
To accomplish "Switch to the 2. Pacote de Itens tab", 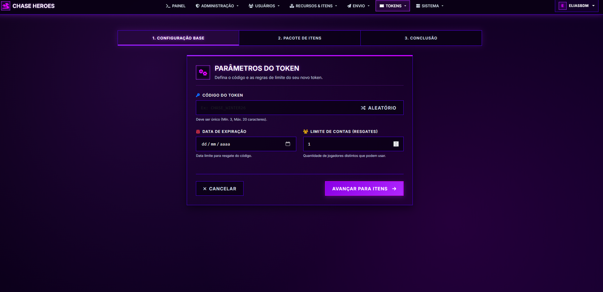I will pos(300,38).
